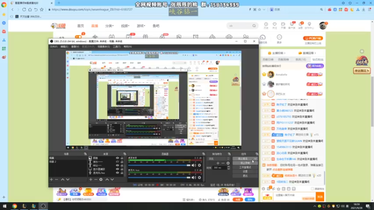Open 麦克风/Aux audio settings gear in mixer
The width and height of the screenshot is (374, 210).
click(x=200, y=177)
